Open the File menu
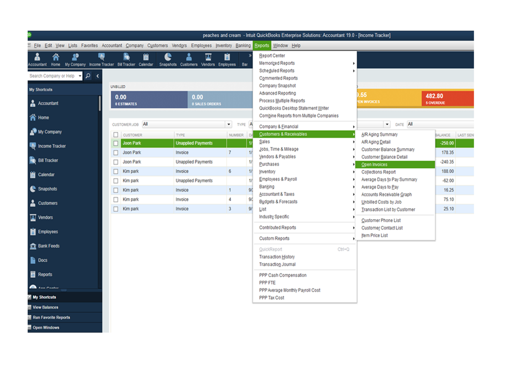 point(38,46)
